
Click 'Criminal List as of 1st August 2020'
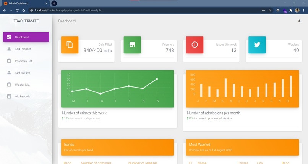pos(211,150)
